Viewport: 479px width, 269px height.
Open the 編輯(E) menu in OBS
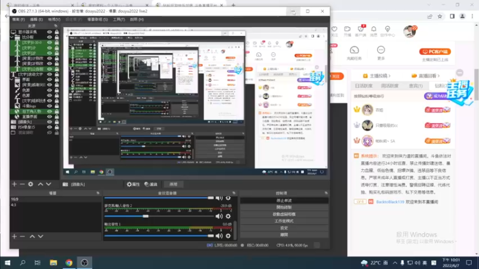click(36, 19)
